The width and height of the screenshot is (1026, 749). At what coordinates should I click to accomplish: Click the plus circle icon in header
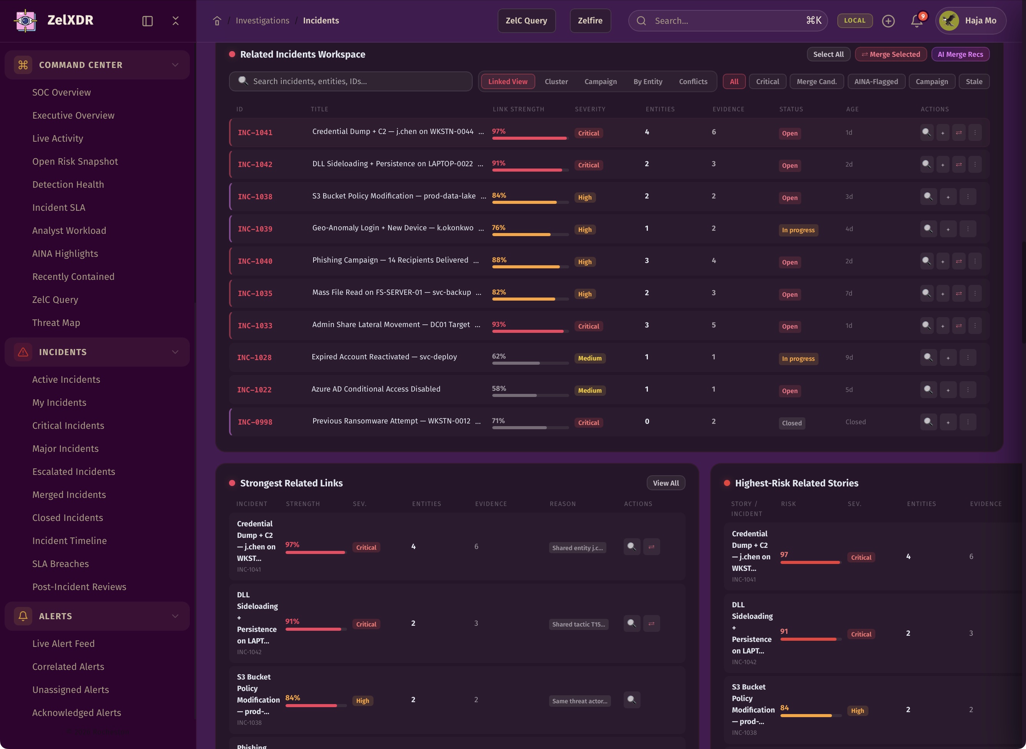point(888,21)
